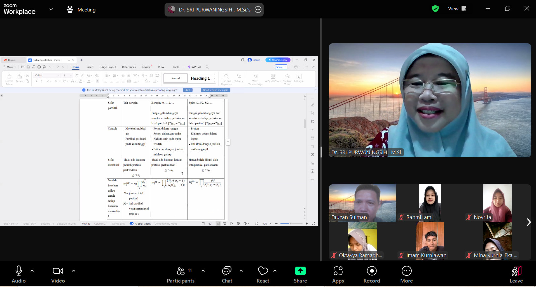Toggle camera with Video button

58,274
